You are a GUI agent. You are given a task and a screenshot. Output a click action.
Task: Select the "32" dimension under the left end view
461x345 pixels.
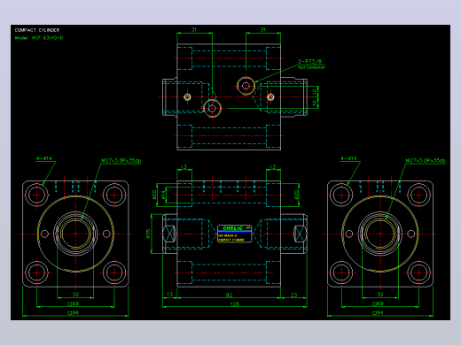(75, 295)
